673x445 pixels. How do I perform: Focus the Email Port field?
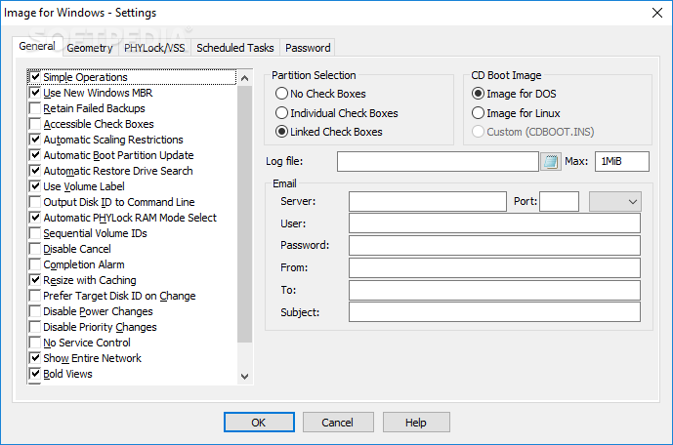559,201
